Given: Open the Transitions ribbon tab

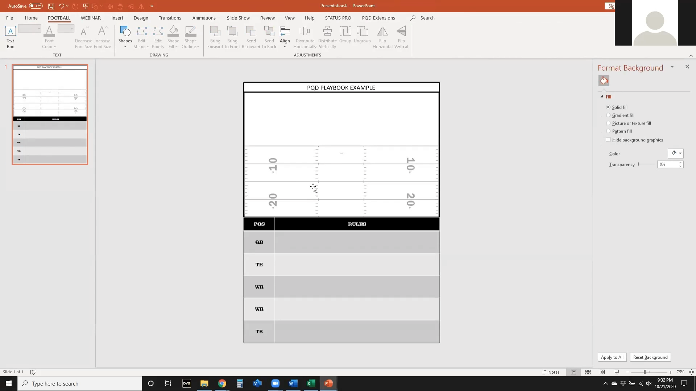Looking at the screenshot, I should 170,18.
